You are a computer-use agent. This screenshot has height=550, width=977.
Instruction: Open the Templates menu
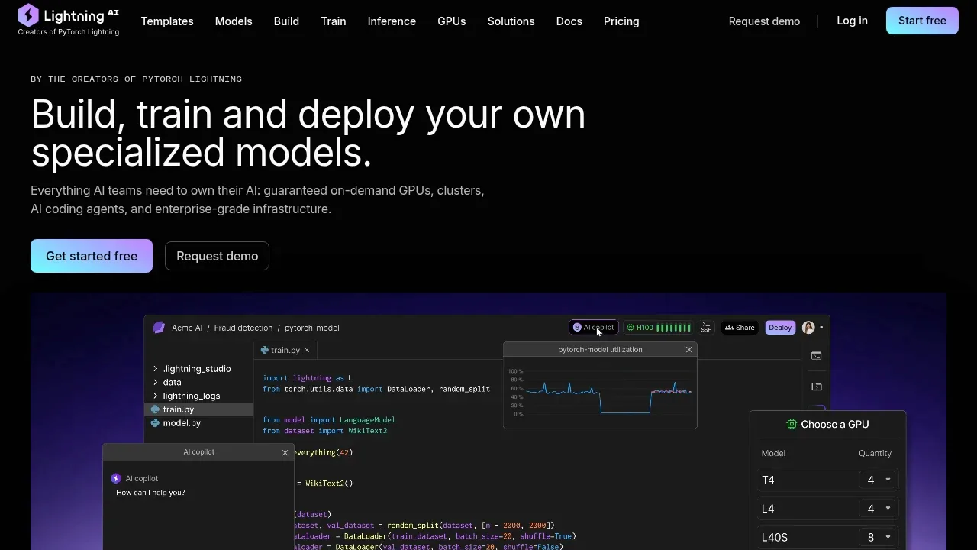167,21
